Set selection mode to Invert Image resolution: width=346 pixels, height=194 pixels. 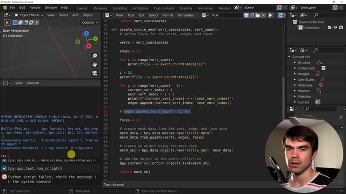[31, 23]
